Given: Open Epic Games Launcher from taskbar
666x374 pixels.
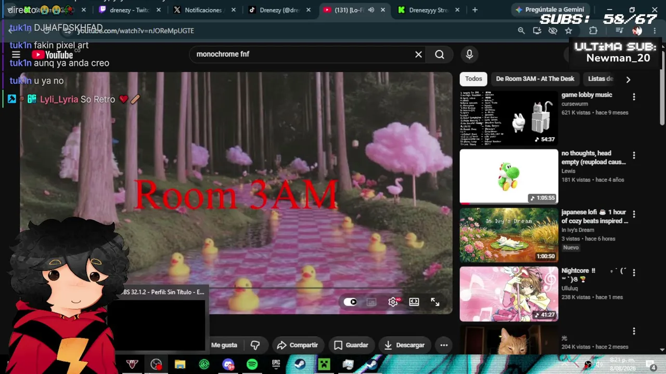Looking at the screenshot, I should coord(276,365).
